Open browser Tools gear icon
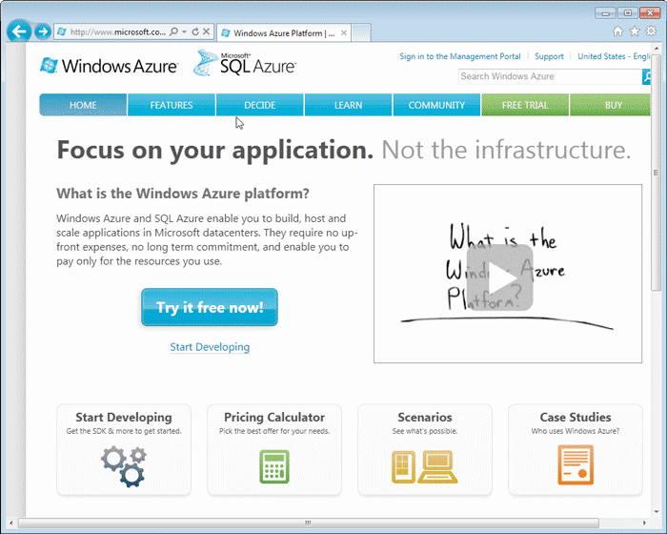Screen dimensions: 667x534 tap(651, 31)
